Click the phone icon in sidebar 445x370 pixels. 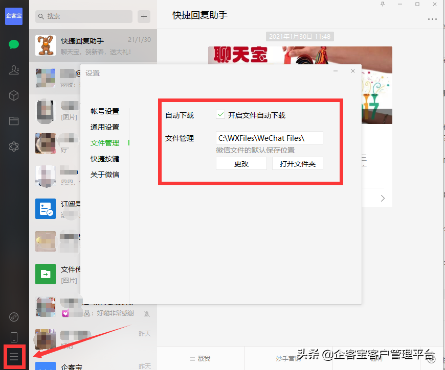click(14, 337)
